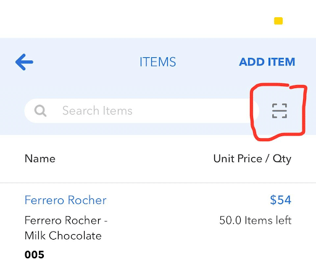The height and width of the screenshot is (268, 316).
Task: Select Ferrero Rocher - Milk Chocolate description
Action: point(66,228)
